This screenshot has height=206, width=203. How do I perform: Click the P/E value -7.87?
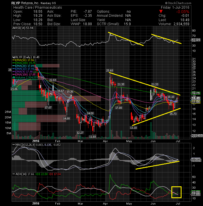tap(88, 12)
